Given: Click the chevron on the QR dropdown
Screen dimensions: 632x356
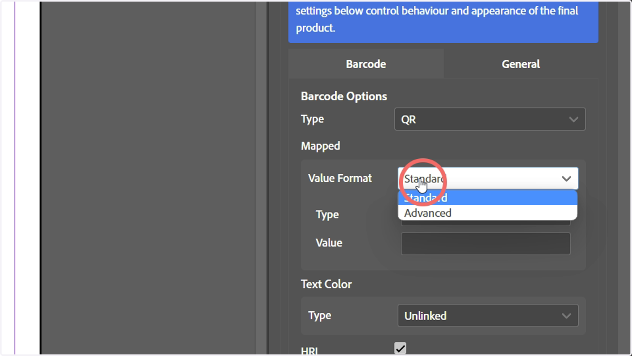Looking at the screenshot, I should point(574,120).
